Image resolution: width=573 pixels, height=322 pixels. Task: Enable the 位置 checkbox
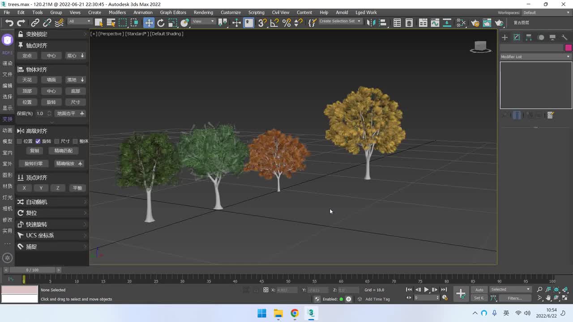19,141
